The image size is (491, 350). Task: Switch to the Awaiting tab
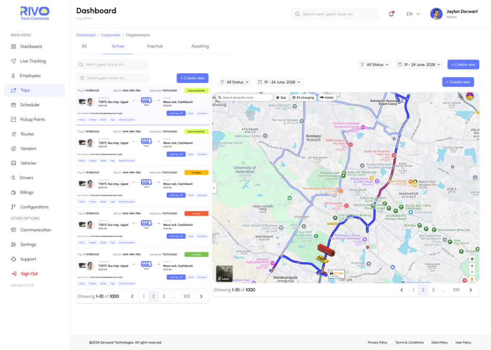200,46
